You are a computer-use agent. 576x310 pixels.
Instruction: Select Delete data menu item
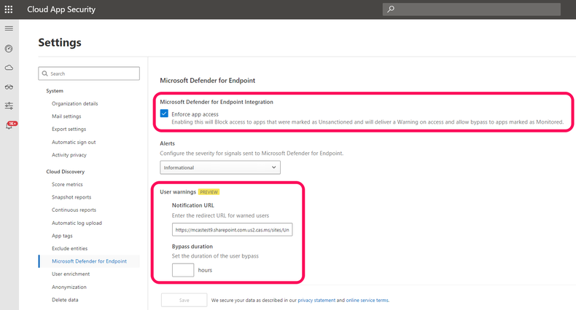tap(65, 300)
